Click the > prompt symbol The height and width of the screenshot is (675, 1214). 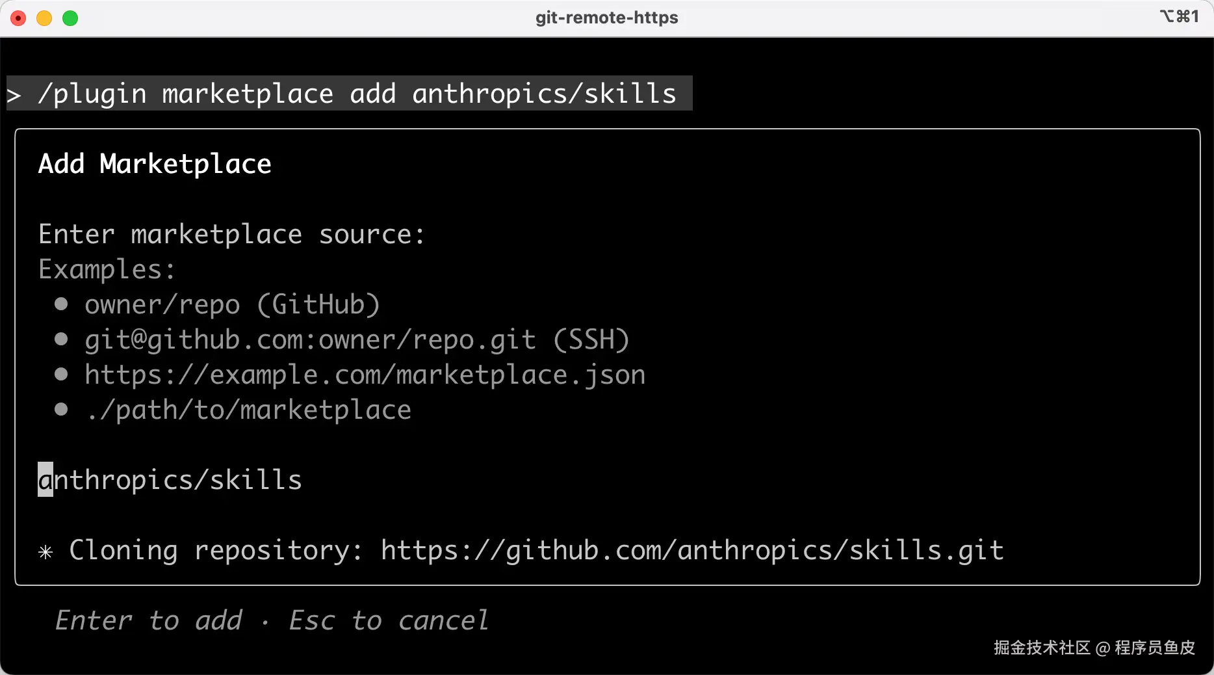(x=14, y=95)
